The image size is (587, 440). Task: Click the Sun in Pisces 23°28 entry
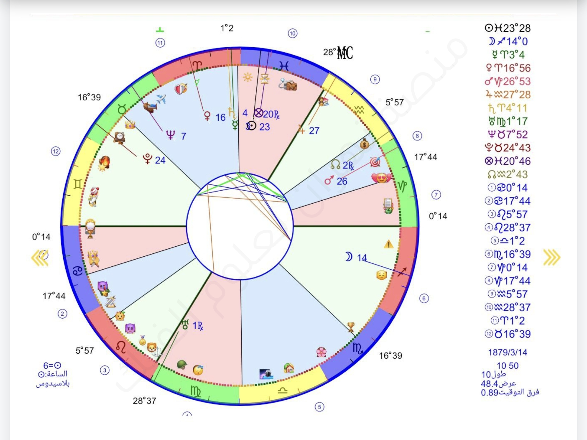tap(508, 28)
